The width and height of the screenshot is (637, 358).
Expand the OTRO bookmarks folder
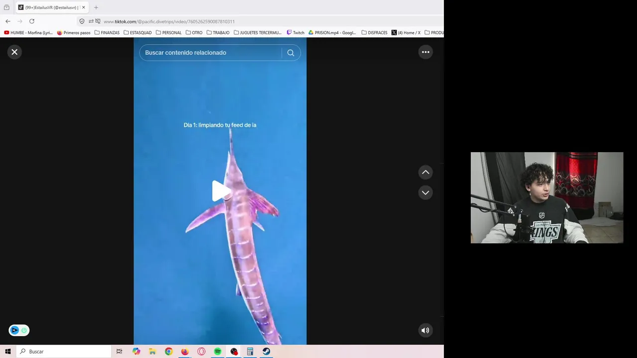pos(194,33)
